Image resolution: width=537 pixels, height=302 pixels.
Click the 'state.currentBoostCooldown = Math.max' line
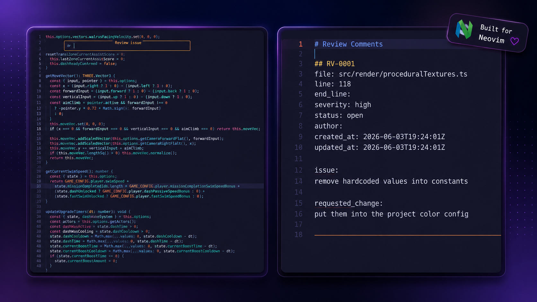tap(142, 251)
